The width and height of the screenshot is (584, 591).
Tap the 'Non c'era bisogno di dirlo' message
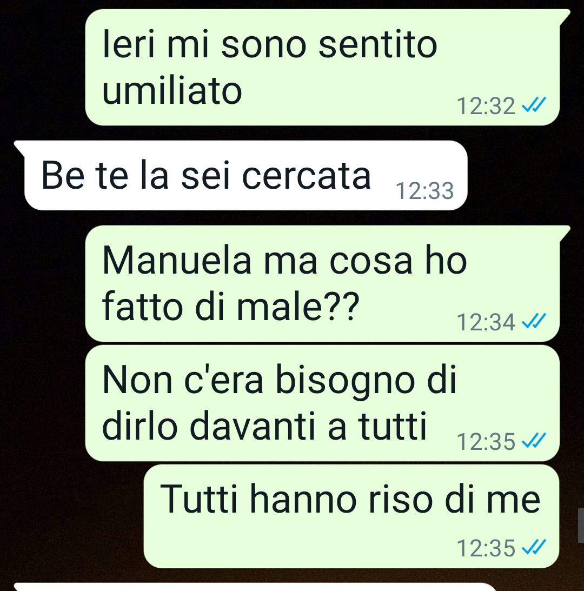click(x=322, y=402)
